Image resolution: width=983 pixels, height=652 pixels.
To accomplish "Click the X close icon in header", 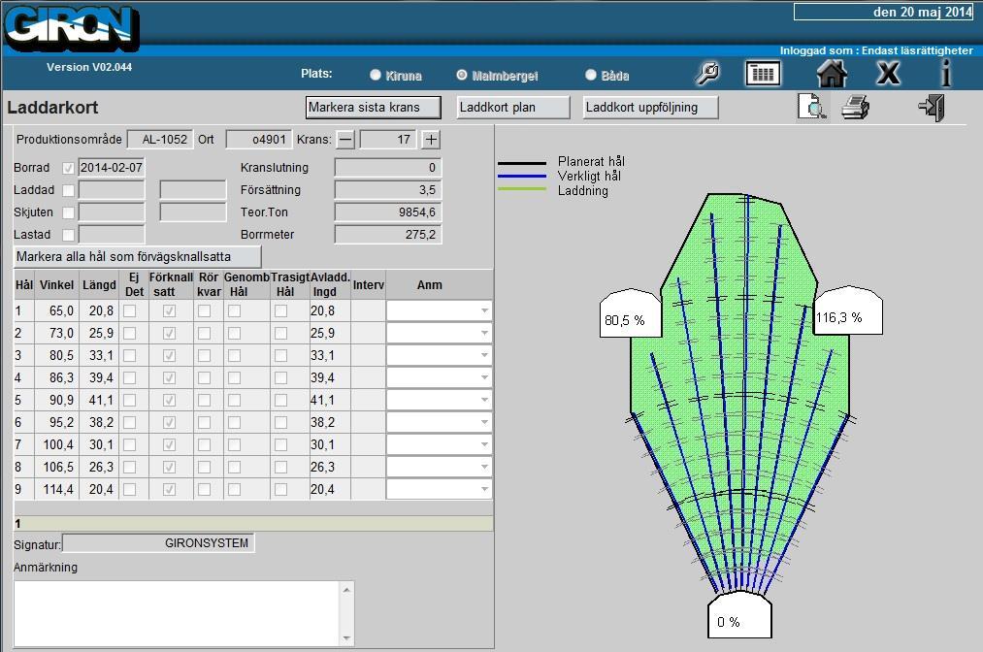I will (x=888, y=74).
